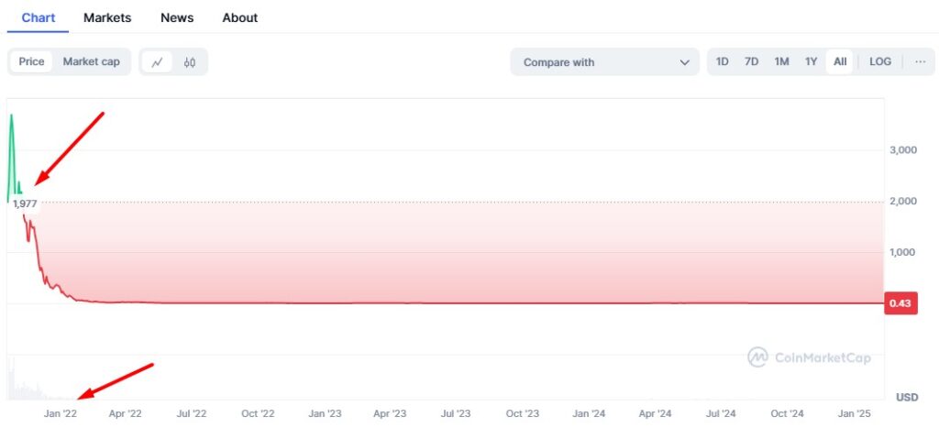Open the Compare with dropdown
Image resolution: width=939 pixels, height=439 pixels.
click(600, 62)
